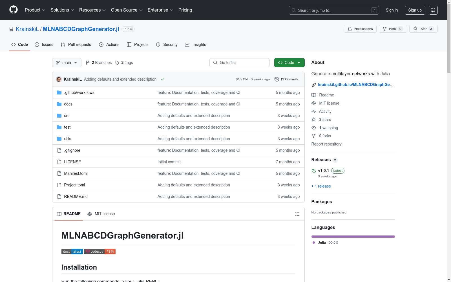Focus the Search or jump to field
Screen dimensions: 451x282
point(334,10)
